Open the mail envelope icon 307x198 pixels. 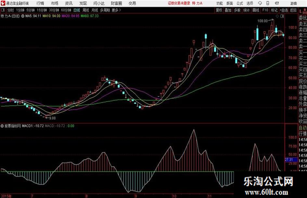(277, 3)
